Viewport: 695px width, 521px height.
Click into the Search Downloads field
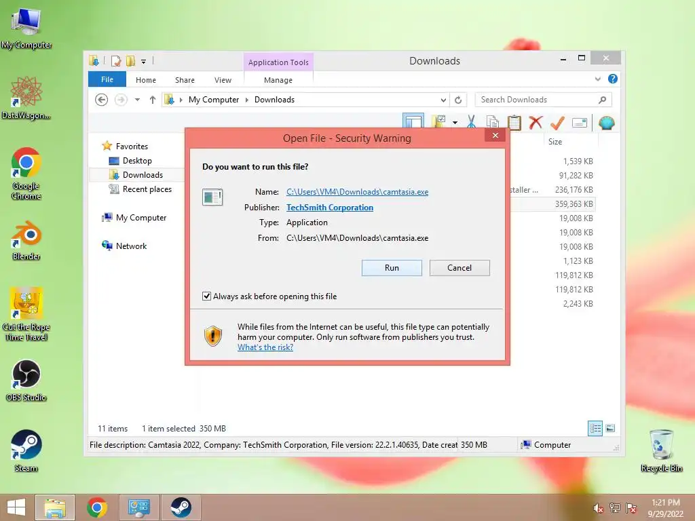pyautogui.click(x=544, y=100)
